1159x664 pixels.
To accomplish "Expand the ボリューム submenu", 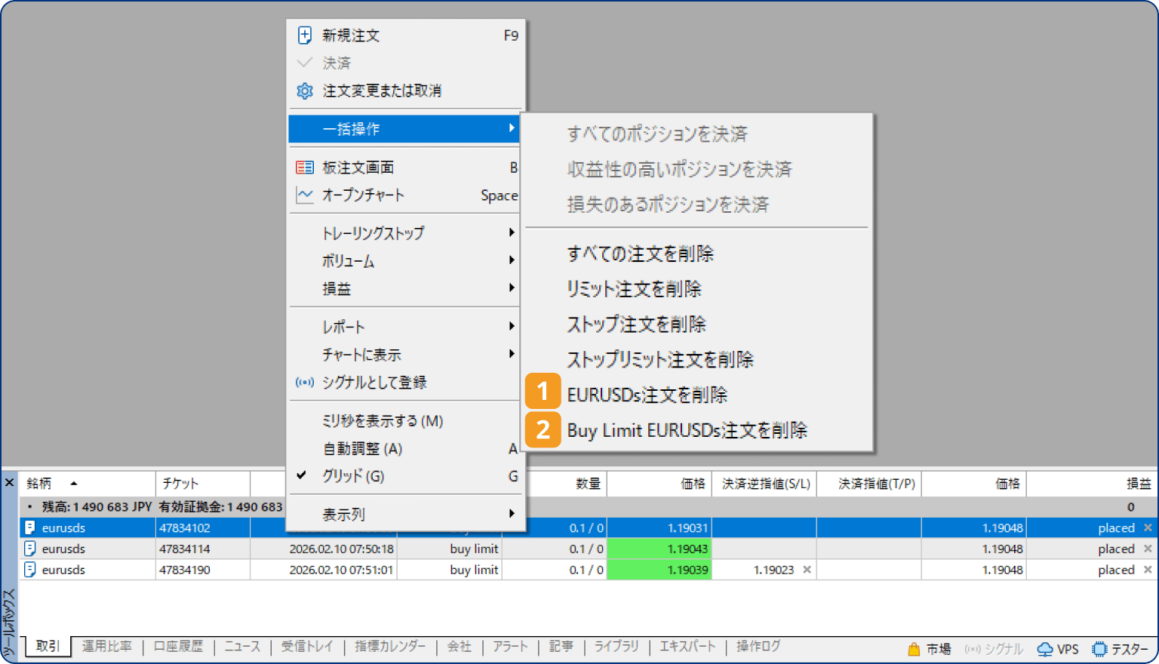I will (347, 260).
